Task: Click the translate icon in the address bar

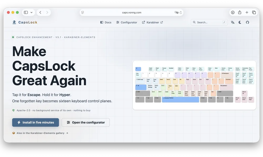Action: pyautogui.click(x=176, y=12)
